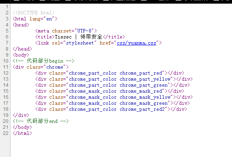Click the chrome_part_red class name
The image size is (232, 157).
[x=141, y=73]
